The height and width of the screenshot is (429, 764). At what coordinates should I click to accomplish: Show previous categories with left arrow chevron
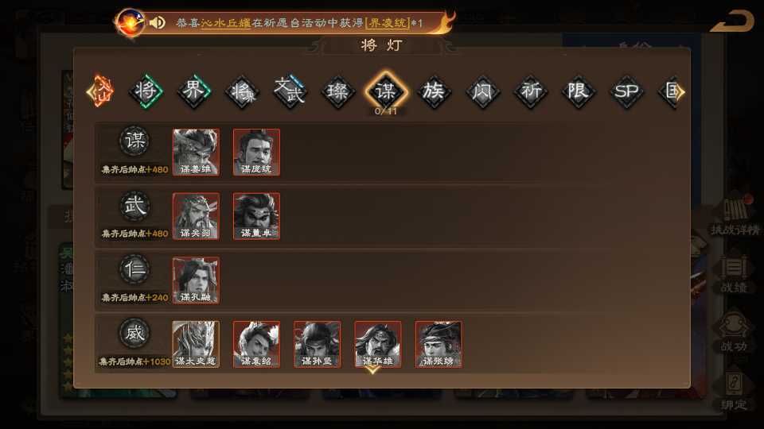(x=90, y=92)
